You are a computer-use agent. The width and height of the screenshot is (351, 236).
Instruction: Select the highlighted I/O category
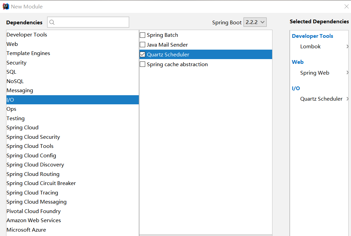pos(72,100)
